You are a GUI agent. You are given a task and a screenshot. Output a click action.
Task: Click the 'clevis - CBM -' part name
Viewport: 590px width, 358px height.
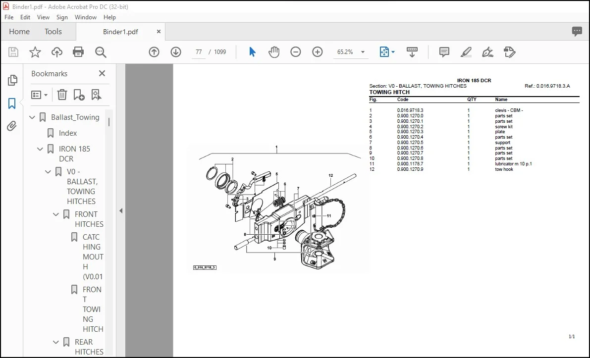[x=509, y=110]
